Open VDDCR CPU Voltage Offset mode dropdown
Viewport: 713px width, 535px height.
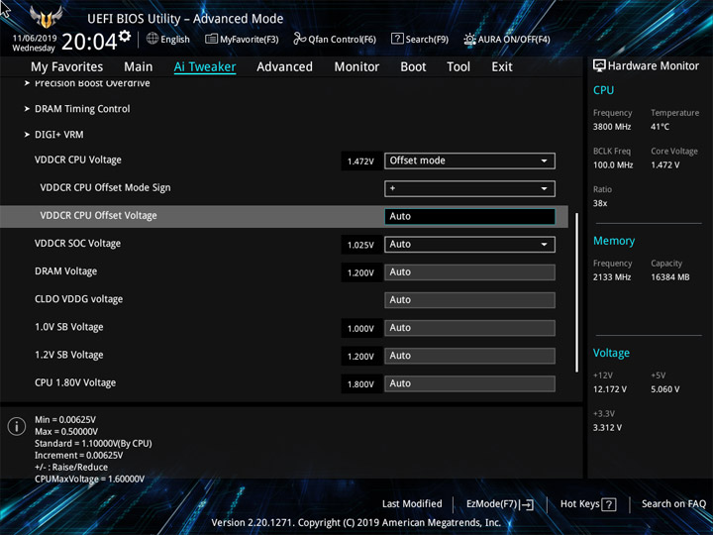tap(469, 160)
